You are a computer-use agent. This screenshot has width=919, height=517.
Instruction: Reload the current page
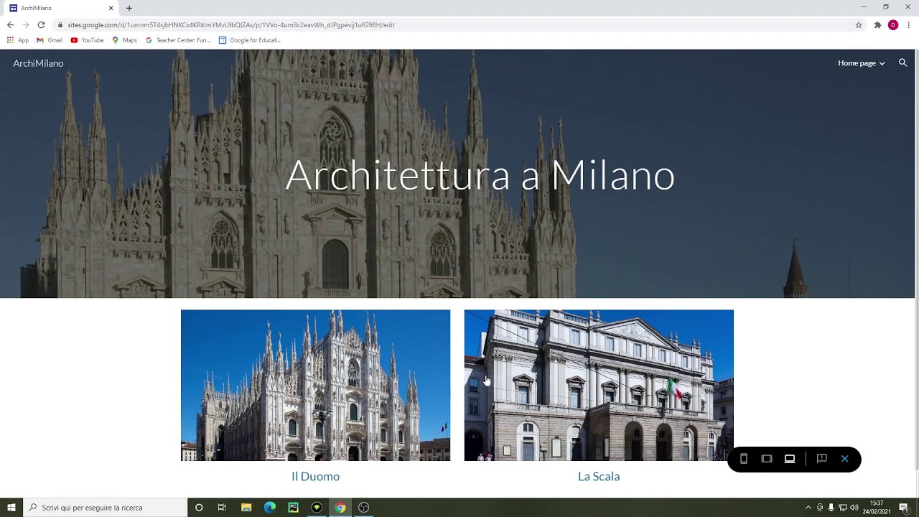point(41,24)
